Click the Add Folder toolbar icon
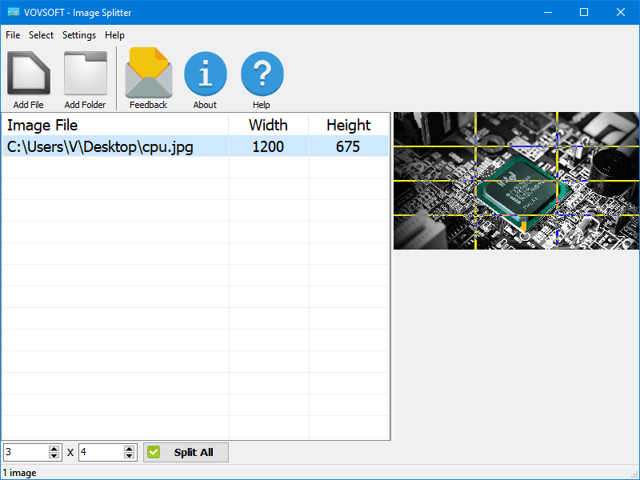This screenshot has width=640, height=480. click(x=85, y=74)
